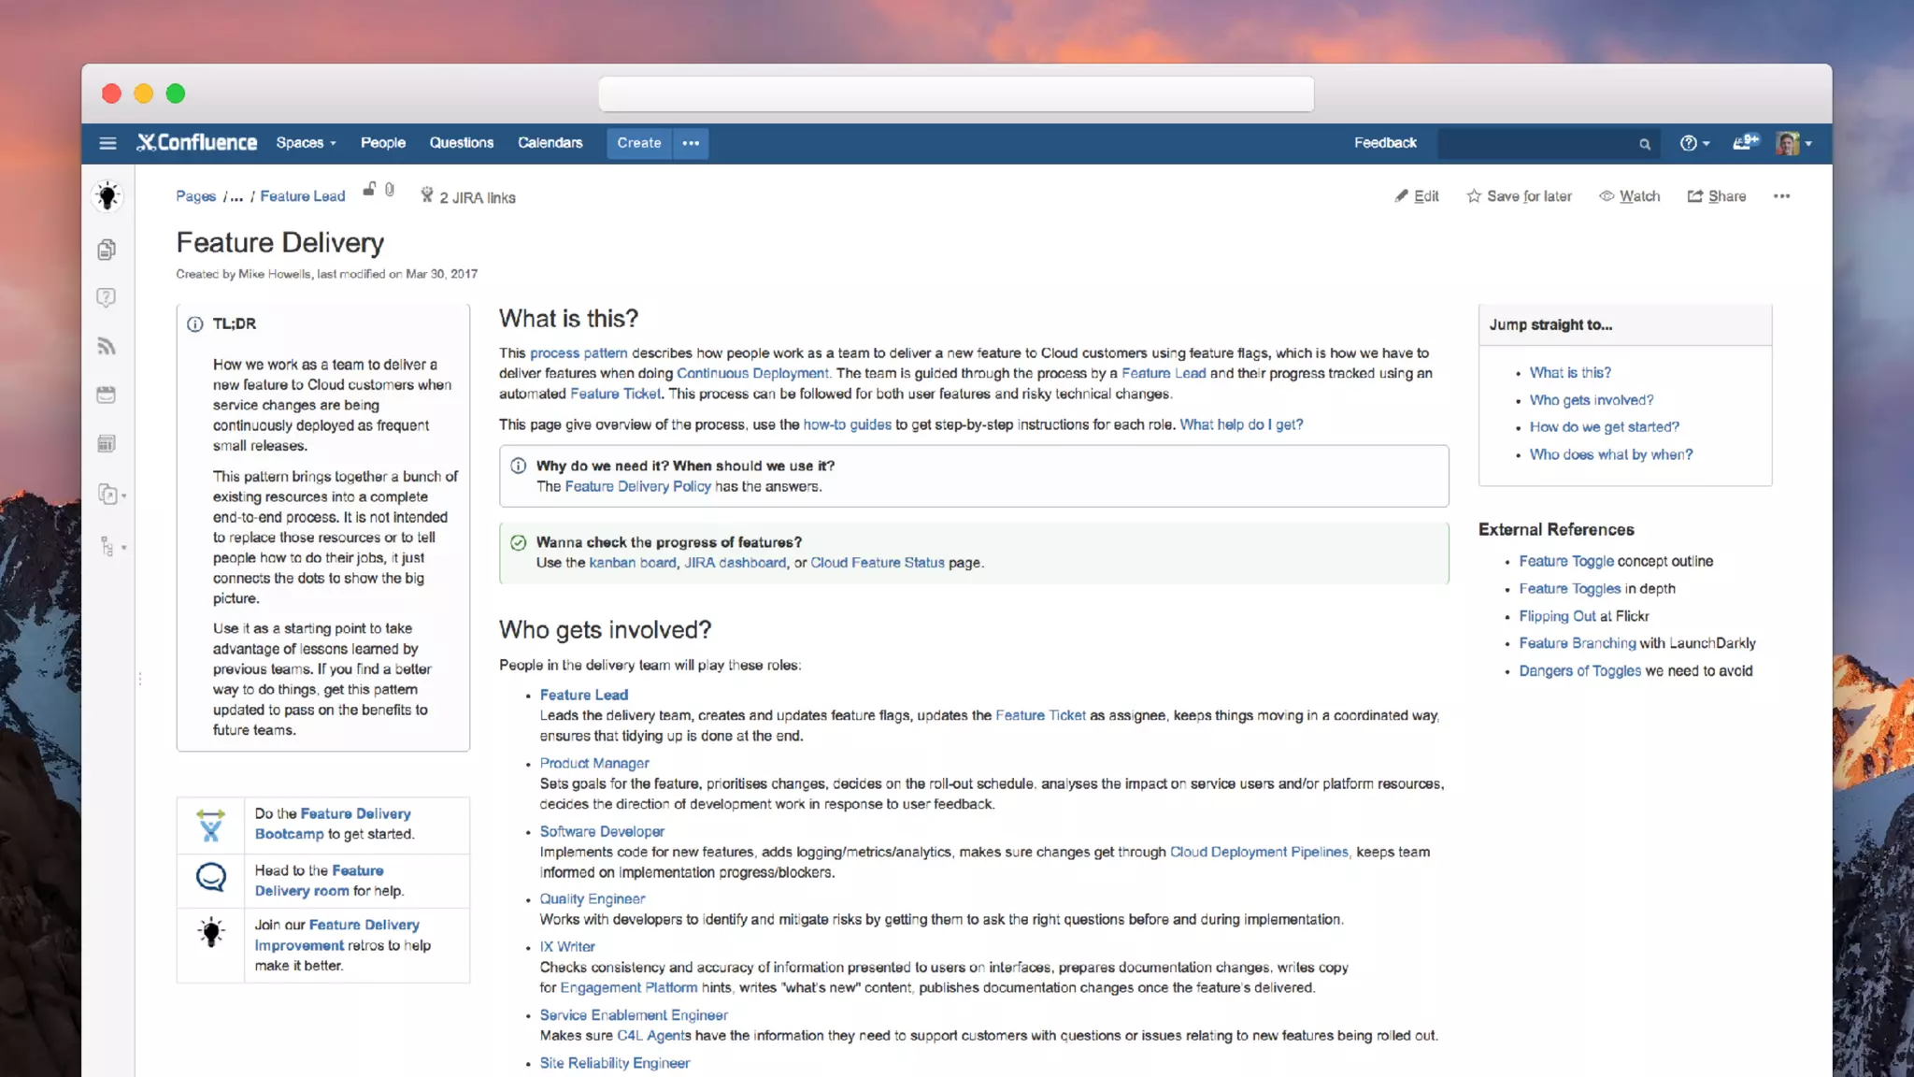This screenshot has width=1914, height=1077.
Task: Expand the Spaces dropdown
Action: tap(306, 143)
